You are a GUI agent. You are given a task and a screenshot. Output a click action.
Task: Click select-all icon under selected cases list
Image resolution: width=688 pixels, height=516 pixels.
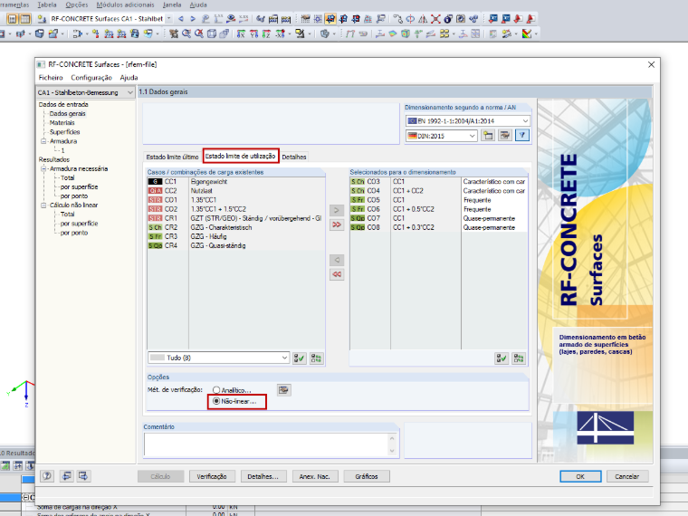pyautogui.click(x=502, y=358)
